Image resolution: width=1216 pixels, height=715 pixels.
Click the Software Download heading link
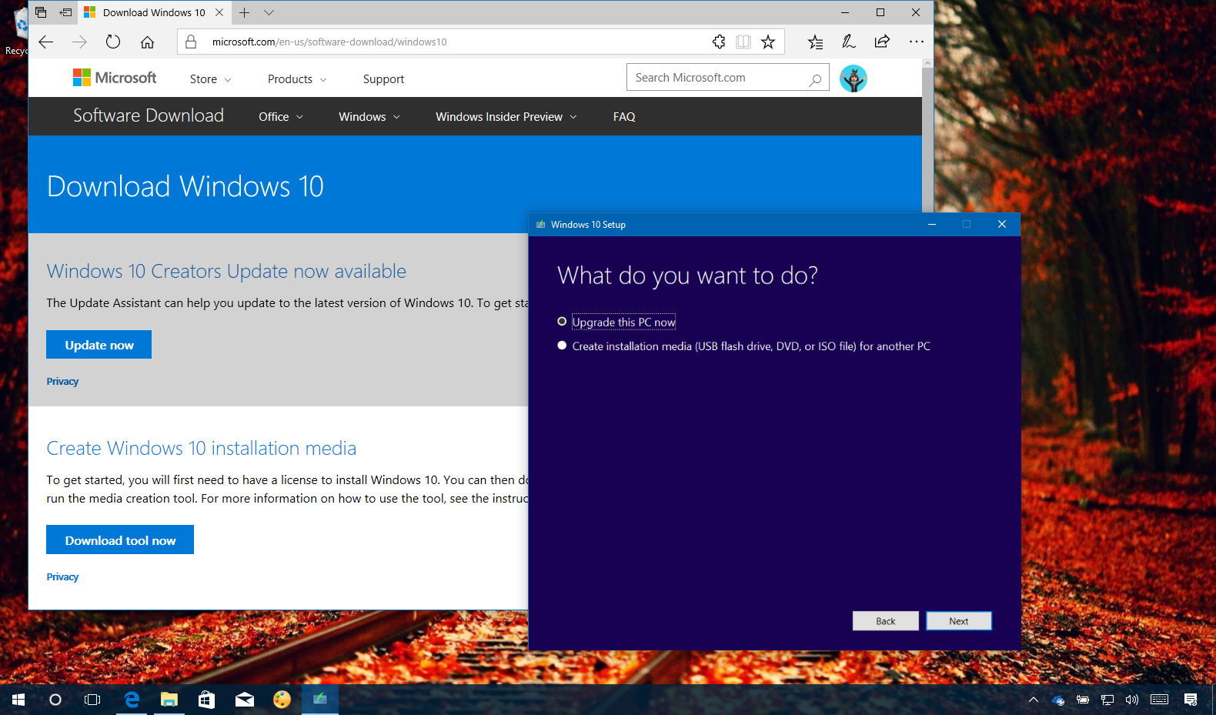coord(149,115)
